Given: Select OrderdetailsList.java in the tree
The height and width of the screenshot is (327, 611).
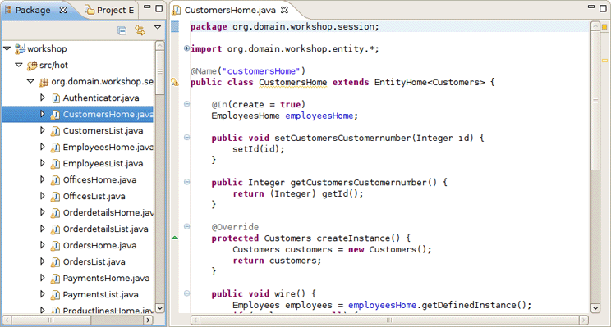Looking at the screenshot, I should (106, 229).
